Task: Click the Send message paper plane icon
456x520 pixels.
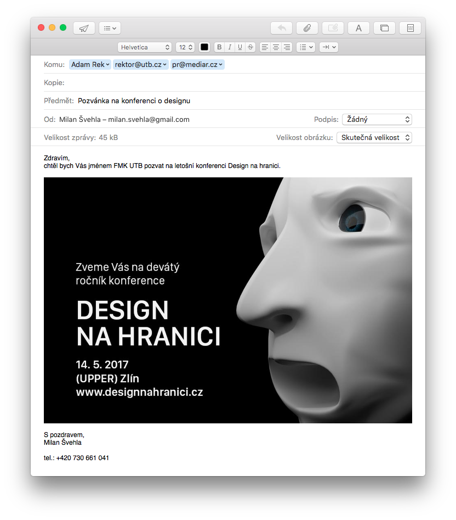Action: tap(84, 28)
